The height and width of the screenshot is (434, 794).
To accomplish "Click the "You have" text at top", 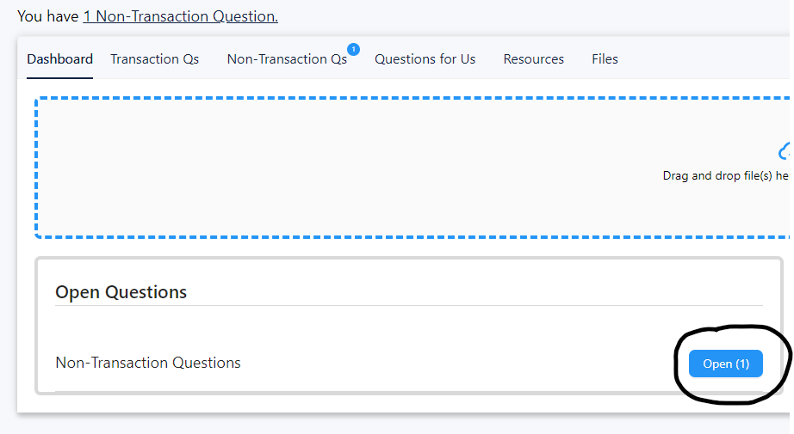I will 47,16.
